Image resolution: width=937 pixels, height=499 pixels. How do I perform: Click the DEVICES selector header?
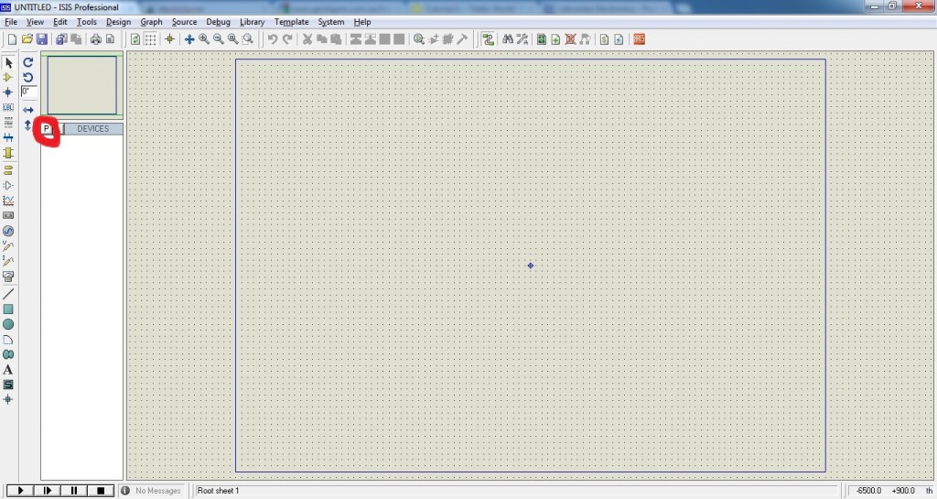coord(92,129)
